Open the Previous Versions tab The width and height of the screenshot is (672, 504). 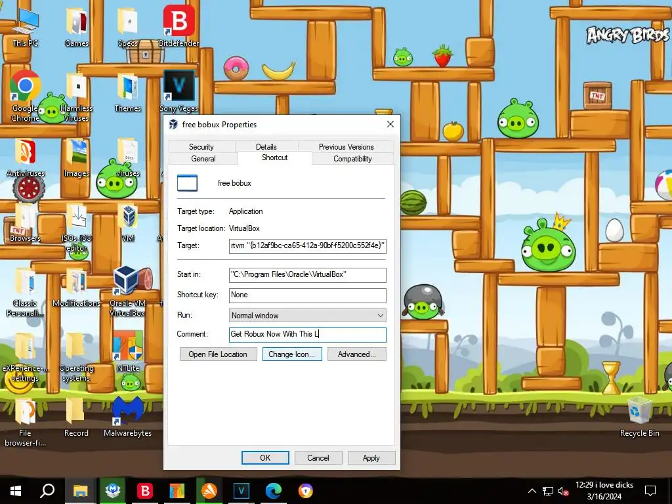coord(346,146)
